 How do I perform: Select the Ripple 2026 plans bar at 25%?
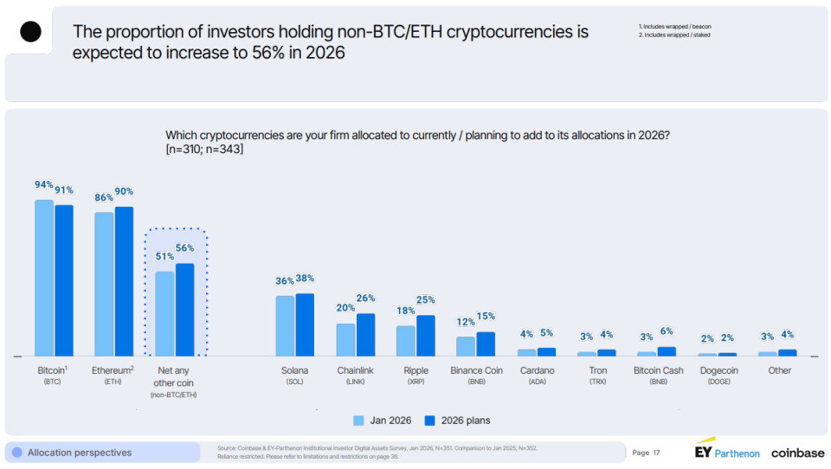(425, 335)
